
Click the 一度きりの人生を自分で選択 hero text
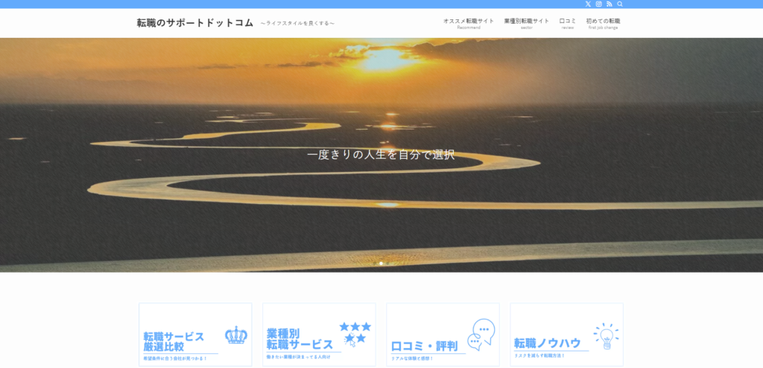pos(381,156)
